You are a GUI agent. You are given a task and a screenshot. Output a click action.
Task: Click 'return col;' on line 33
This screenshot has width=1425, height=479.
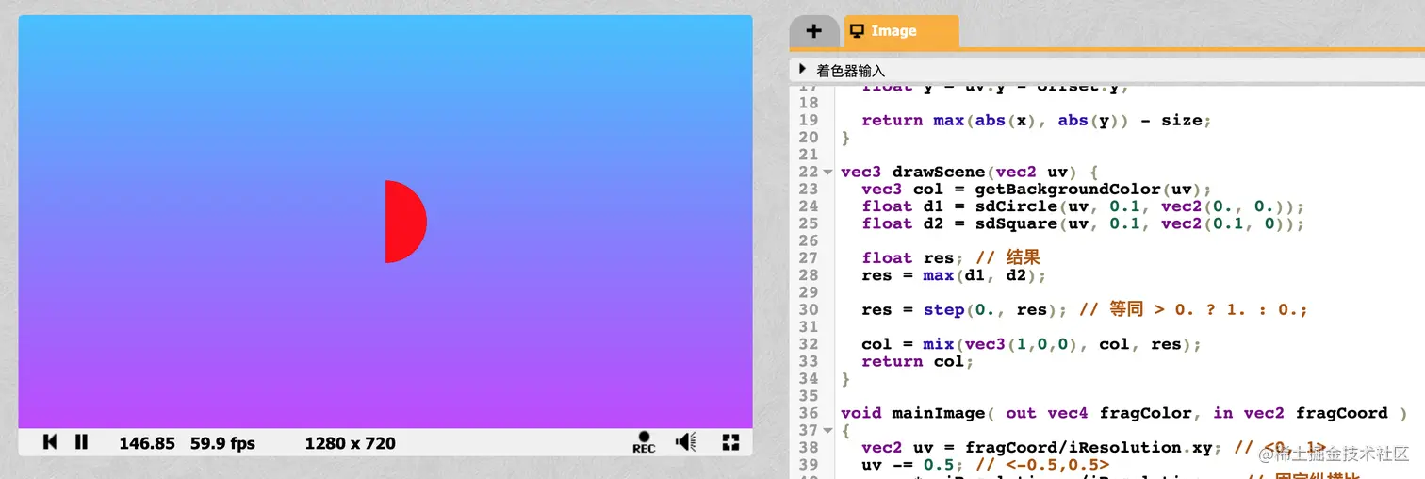click(917, 361)
